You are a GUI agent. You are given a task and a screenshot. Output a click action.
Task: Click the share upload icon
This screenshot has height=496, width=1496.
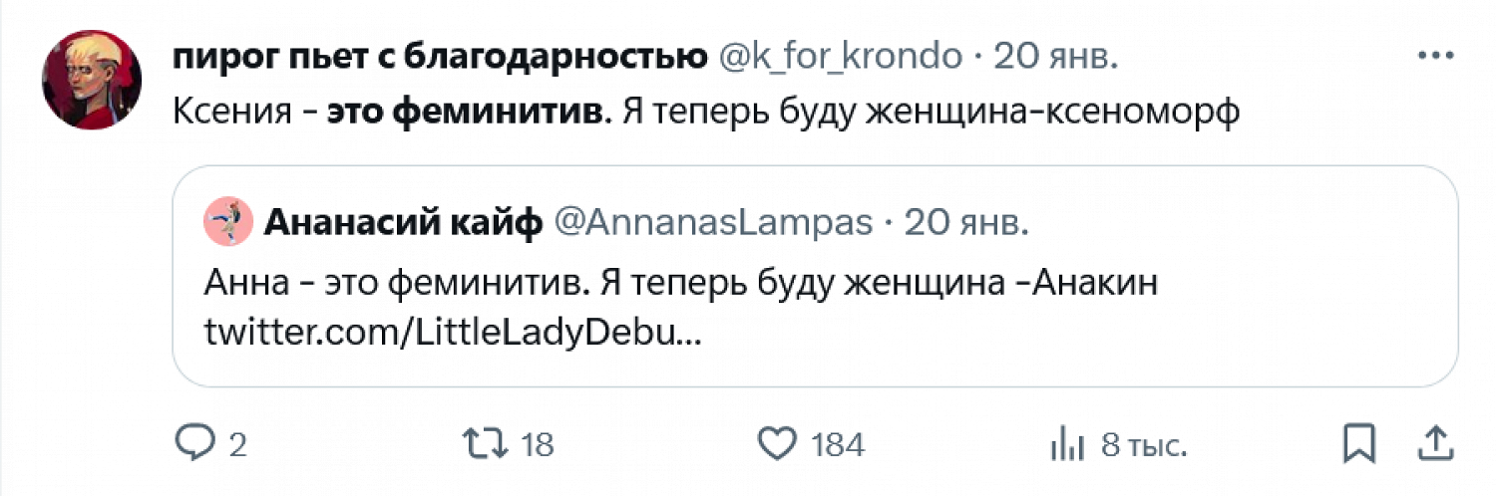pos(1433,444)
